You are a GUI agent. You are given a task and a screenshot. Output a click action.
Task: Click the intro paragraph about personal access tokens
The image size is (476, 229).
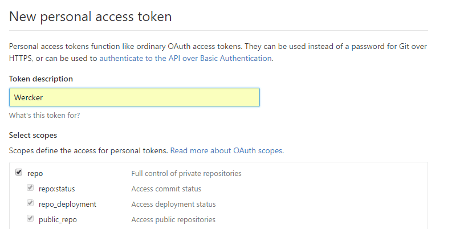coord(217,46)
